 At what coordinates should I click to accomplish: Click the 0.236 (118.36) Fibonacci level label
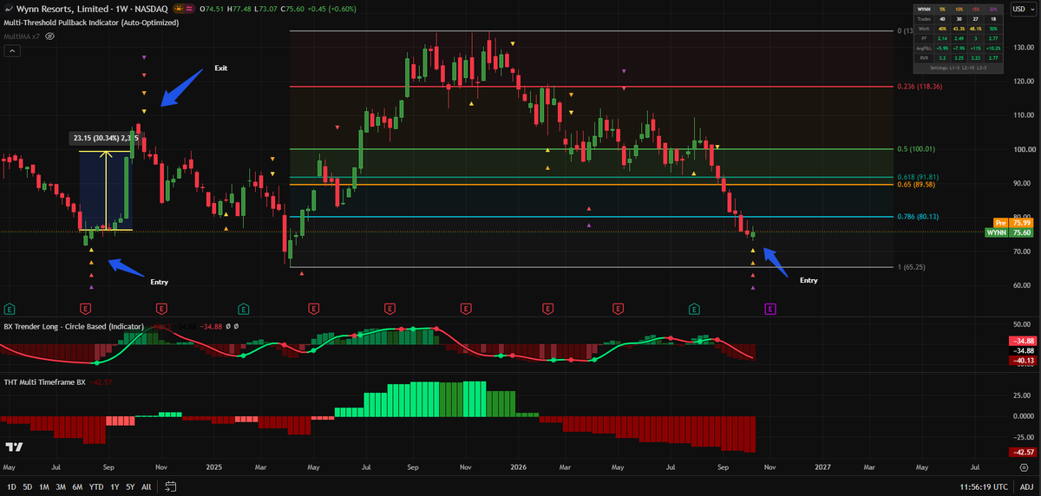pyautogui.click(x=919, y=87)
